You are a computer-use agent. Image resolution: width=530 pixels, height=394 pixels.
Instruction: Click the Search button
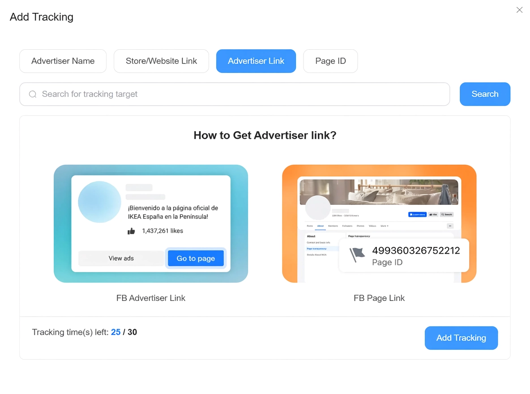coord(485,94)
